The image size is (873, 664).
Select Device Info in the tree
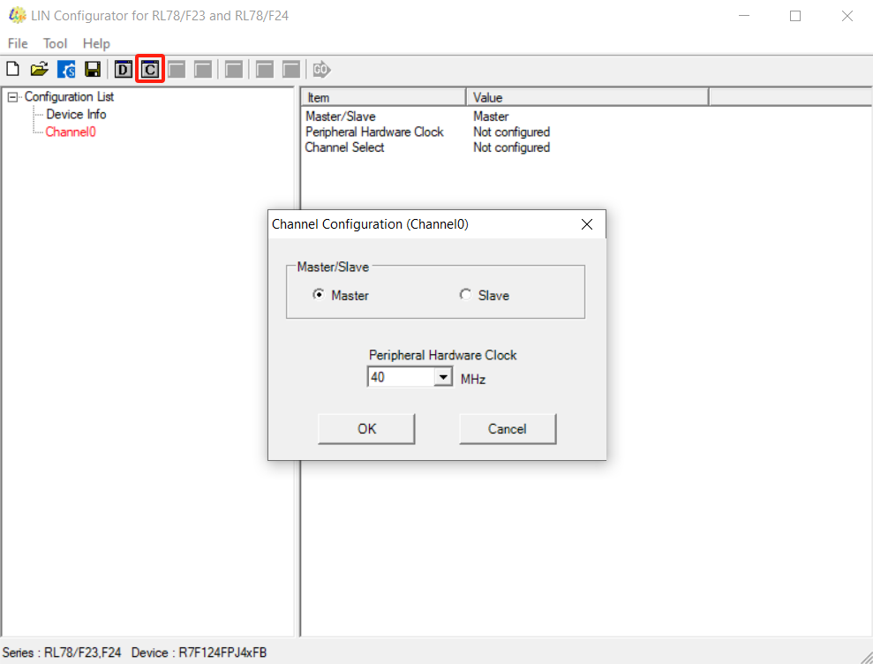tap(76, 115)
